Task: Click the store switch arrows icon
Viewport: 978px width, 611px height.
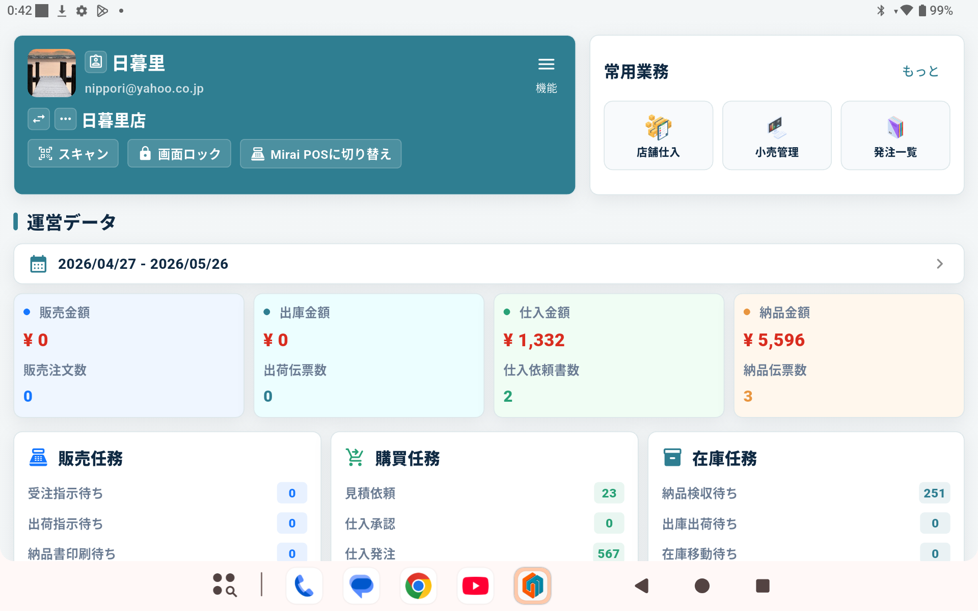Action: (x=39, y=119)
